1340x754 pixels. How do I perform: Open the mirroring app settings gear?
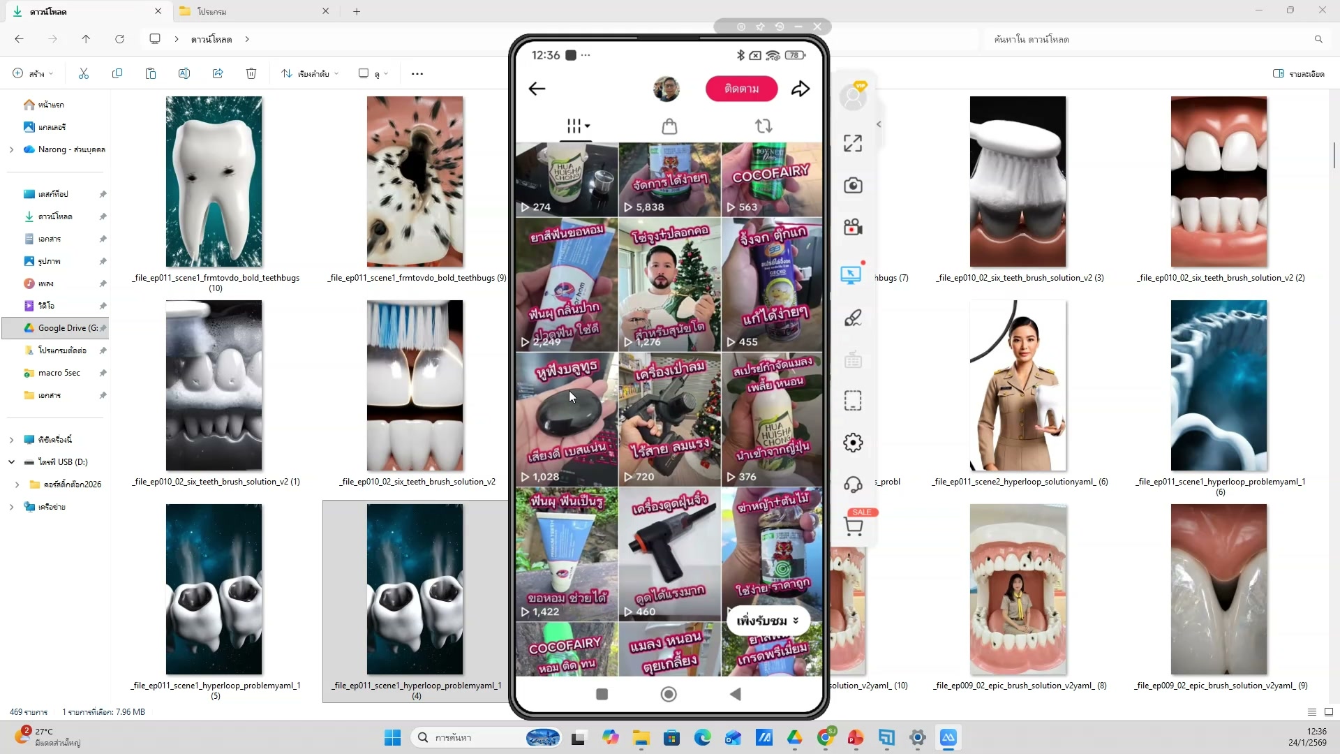pyautogui.click(x=853, y=442)
